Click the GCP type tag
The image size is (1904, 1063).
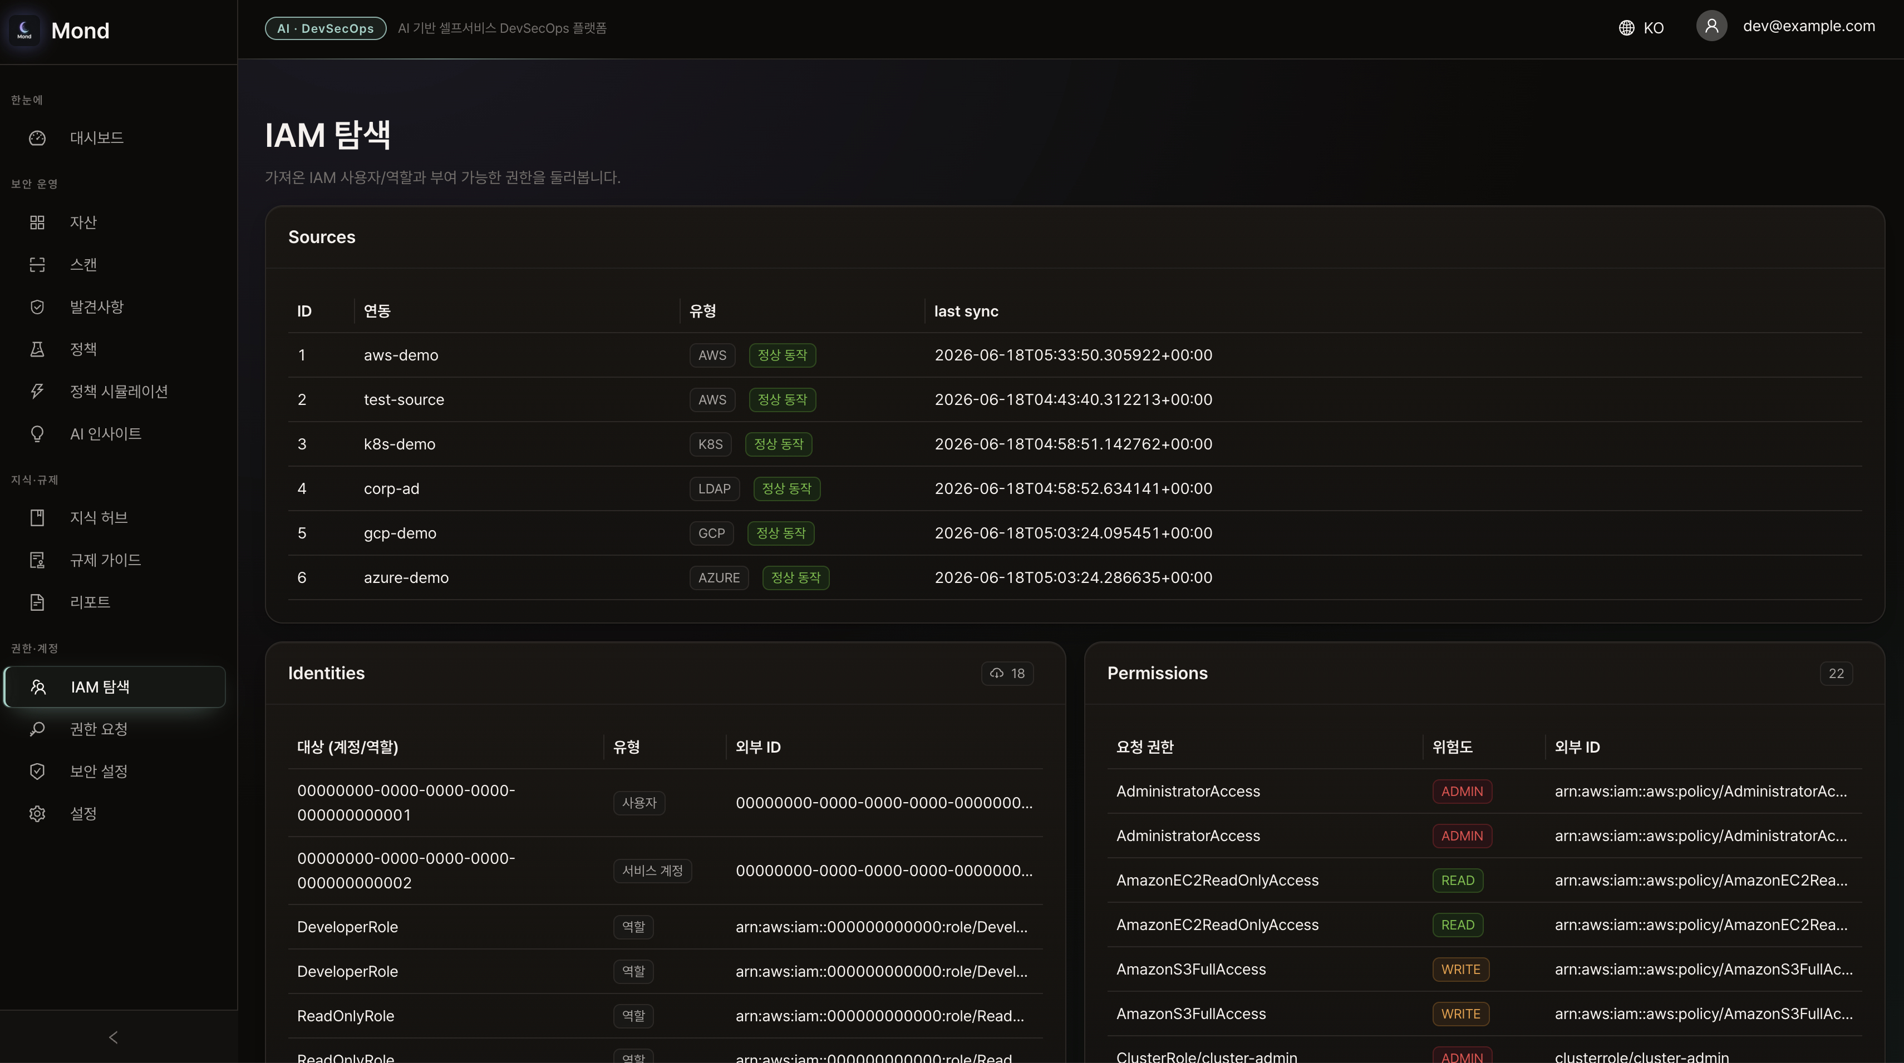point(711,532)
